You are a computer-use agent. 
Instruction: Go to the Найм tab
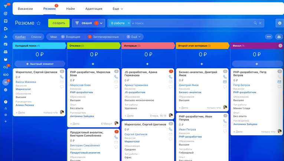71,9
